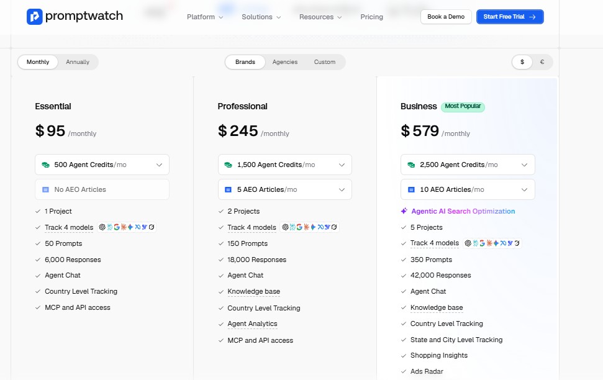
Task: Click Knowledge base in Business plan
Action: [x=437, y=308]
